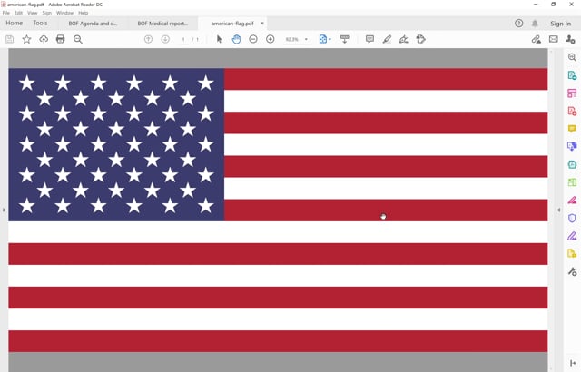Screen dimensions: 581x372
Task: Open the Export PDF tool
Action: [x=572, y=75]
